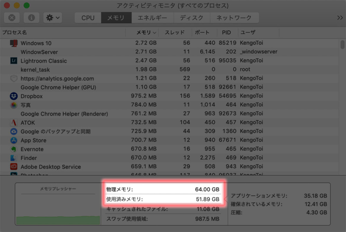Switch to the エネルギー tab
The image size is (346, 232).
(153, 18)
